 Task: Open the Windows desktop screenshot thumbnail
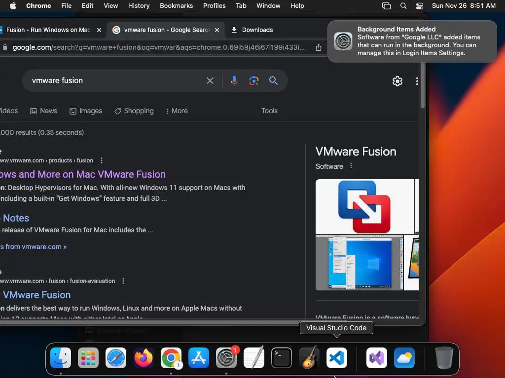click(x=360, y=263)
